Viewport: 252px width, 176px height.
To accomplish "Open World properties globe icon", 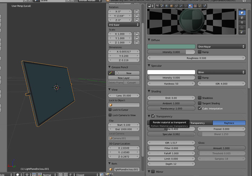I will pos(167,6).
